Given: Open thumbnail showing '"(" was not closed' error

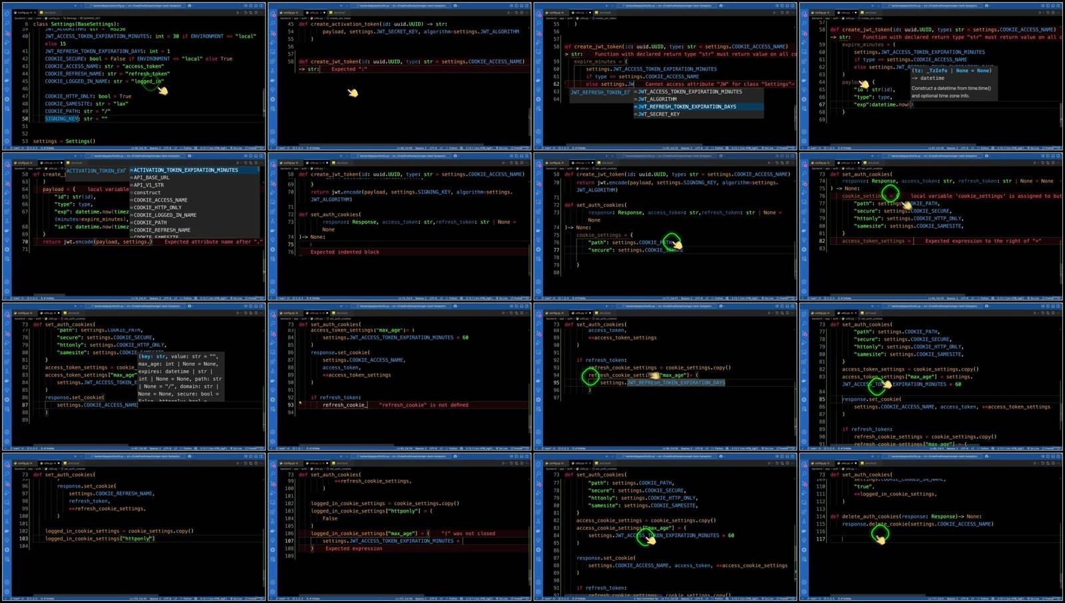Looking at the screenshot, I should tap(399, 526).
